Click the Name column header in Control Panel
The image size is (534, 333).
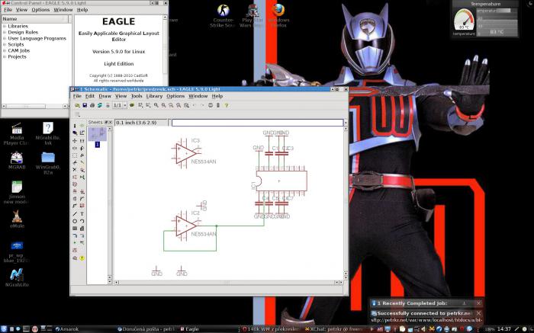(x=35, y=19)
